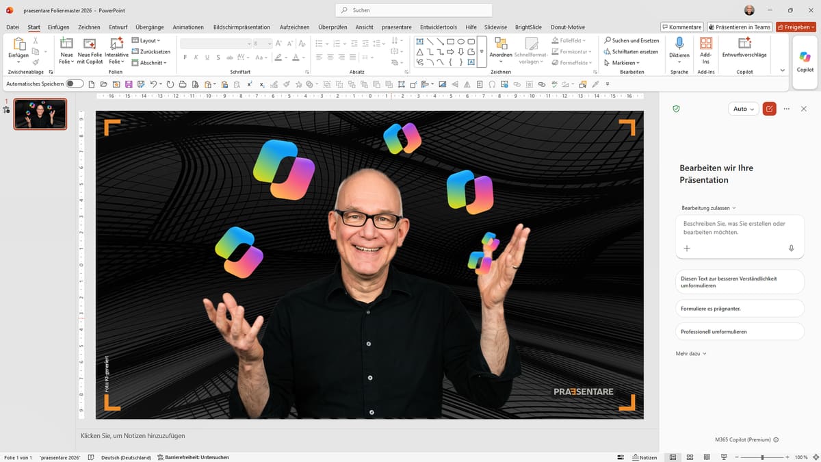Click the microphone icon in Copilot prompt box

(x=792, y=248)
